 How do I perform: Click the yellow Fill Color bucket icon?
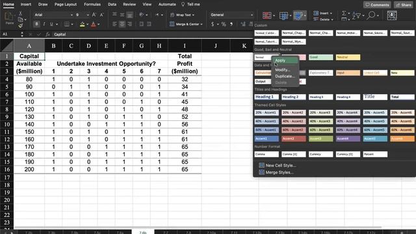(83, 25)
